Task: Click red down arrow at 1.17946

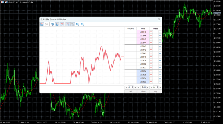Action: (151, 36)
